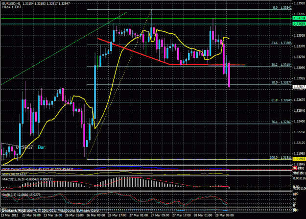Click the 1.33230 price scale value
The image size is (306, 219).
(300, 57)
